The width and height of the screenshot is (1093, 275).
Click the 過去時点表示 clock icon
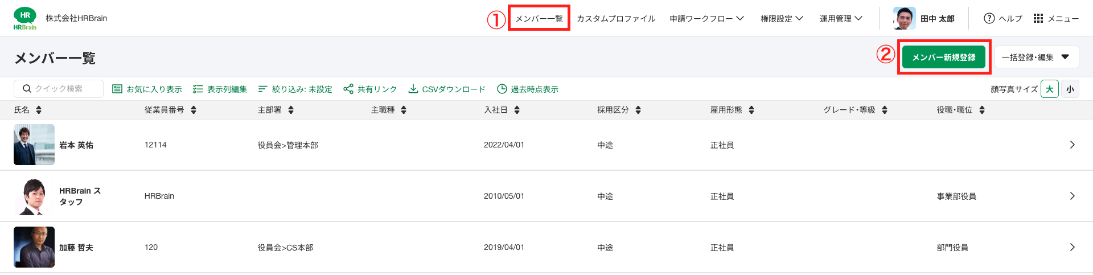pos(502,89)
